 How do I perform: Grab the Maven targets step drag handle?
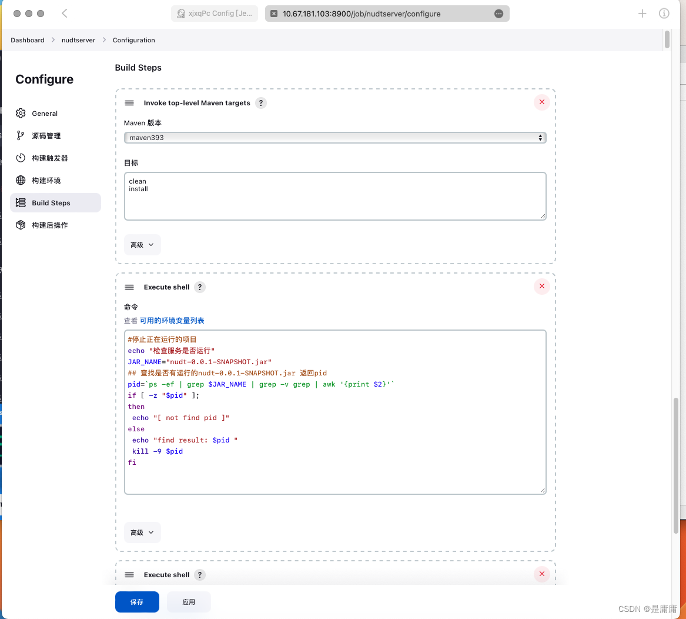coord(129,103)
